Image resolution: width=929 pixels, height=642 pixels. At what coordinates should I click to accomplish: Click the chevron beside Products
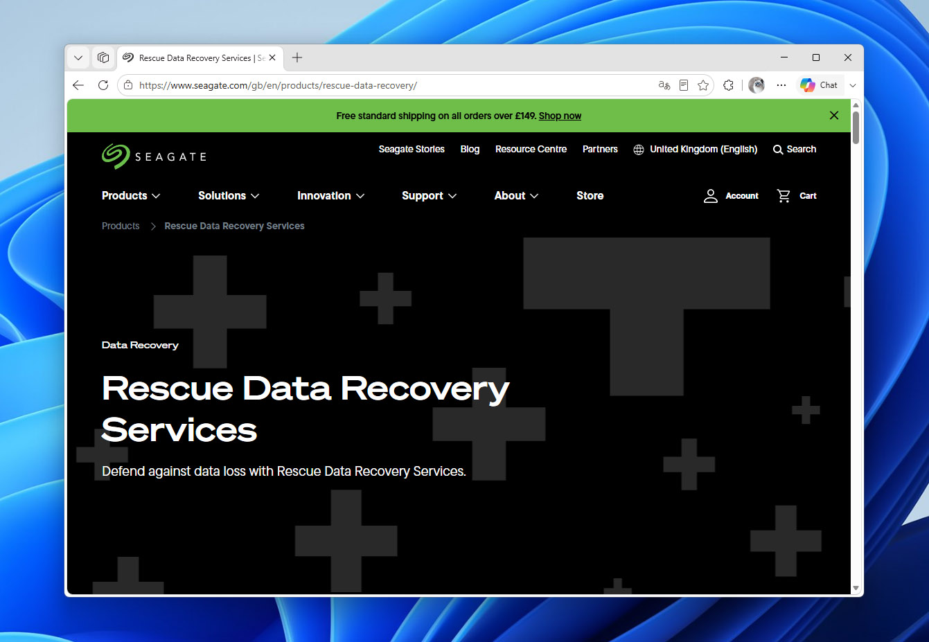[x=156, y=196]
